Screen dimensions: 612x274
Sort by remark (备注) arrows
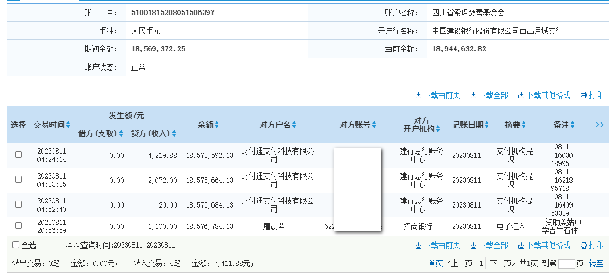coord(573,125)
